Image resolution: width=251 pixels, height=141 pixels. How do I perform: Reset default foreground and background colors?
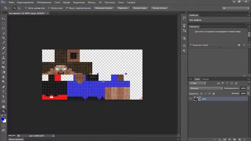click(2, 115)
